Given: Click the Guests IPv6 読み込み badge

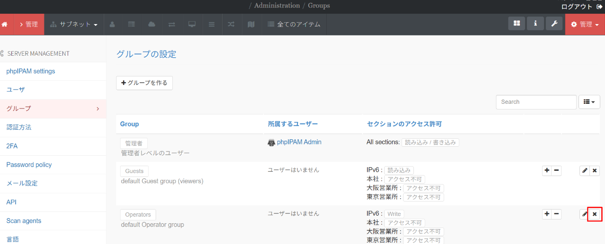Looking at the screenshot, I should 399,170.
